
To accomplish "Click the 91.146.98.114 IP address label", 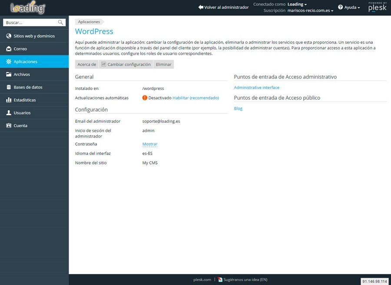I will tap(375, 282).
